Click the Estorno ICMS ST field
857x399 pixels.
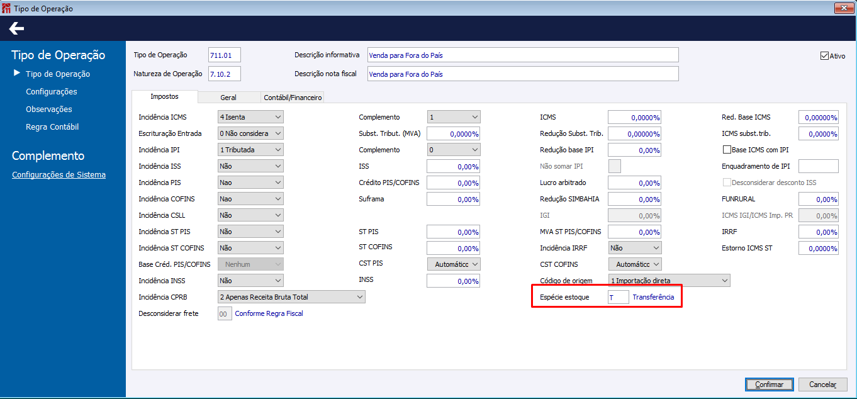tap(819, 248)
